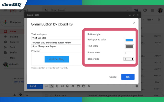Expand the send options arrow beside Send

coord(41,86)
